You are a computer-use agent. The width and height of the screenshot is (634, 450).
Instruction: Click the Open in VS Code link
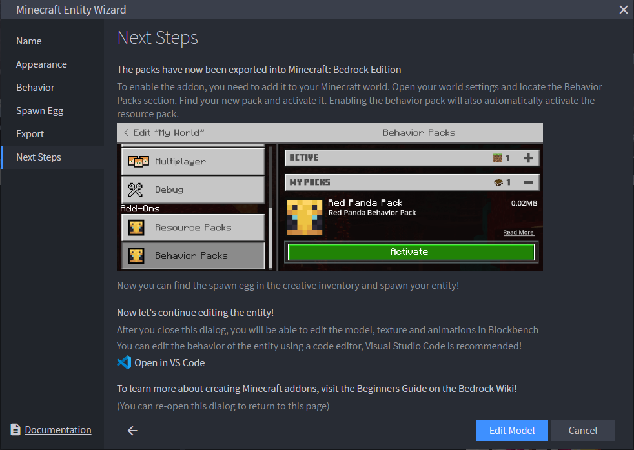(x=169, y=363)
